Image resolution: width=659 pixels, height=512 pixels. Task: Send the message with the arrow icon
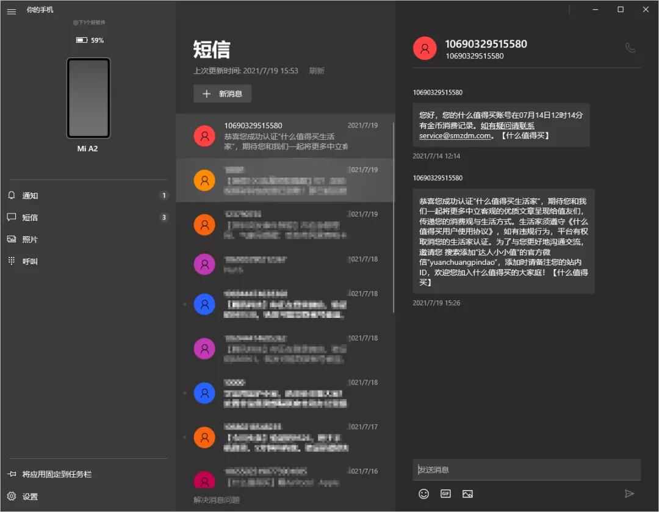(x=630, y=494)
